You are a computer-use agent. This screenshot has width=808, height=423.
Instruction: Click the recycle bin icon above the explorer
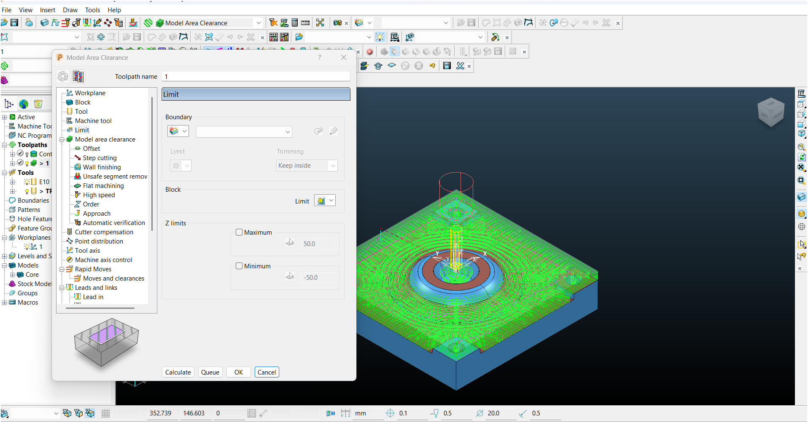[x=38, y=104]
